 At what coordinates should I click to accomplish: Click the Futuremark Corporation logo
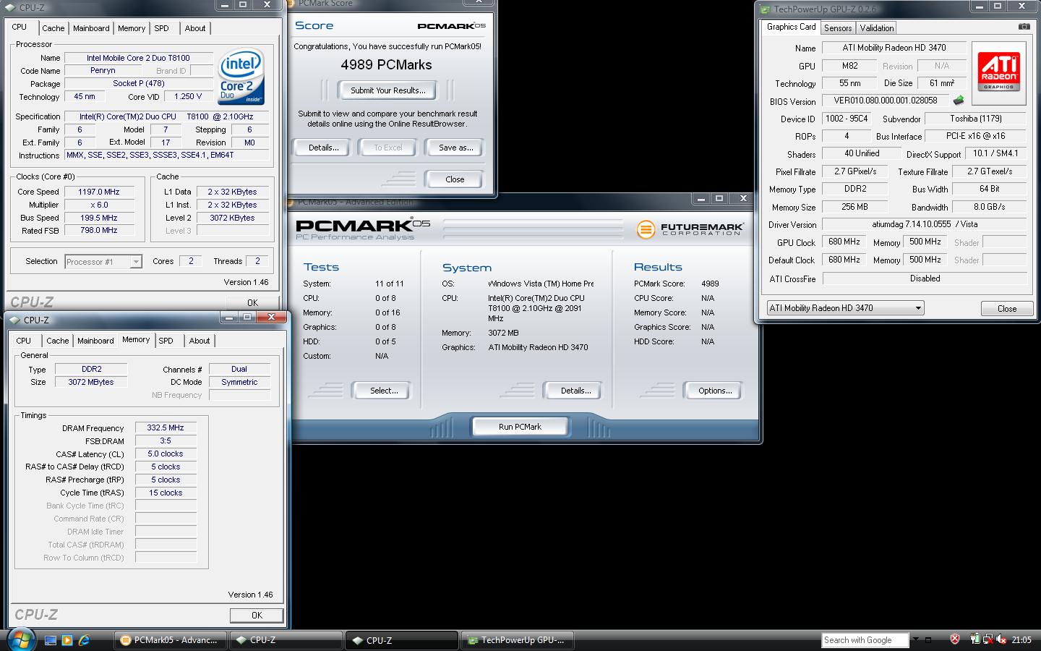coord(690,229)
